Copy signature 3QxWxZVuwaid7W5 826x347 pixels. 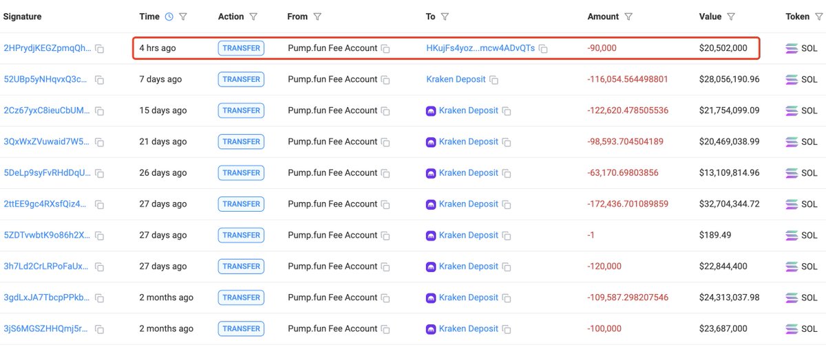tap(100, 142)
